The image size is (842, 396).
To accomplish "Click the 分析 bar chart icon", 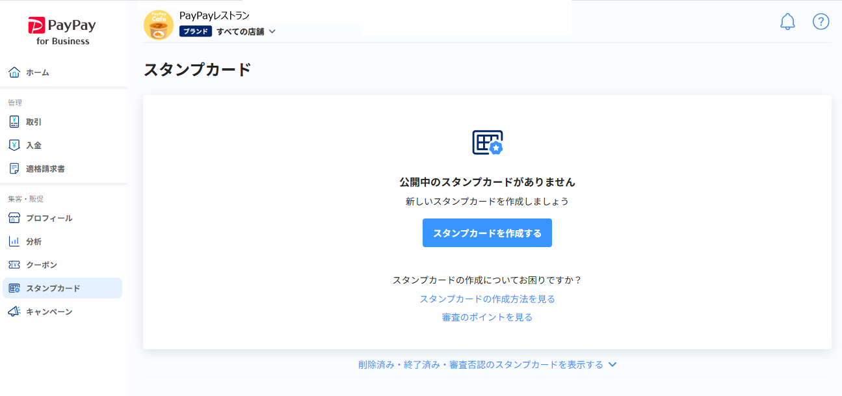I will tap(14, 241).
